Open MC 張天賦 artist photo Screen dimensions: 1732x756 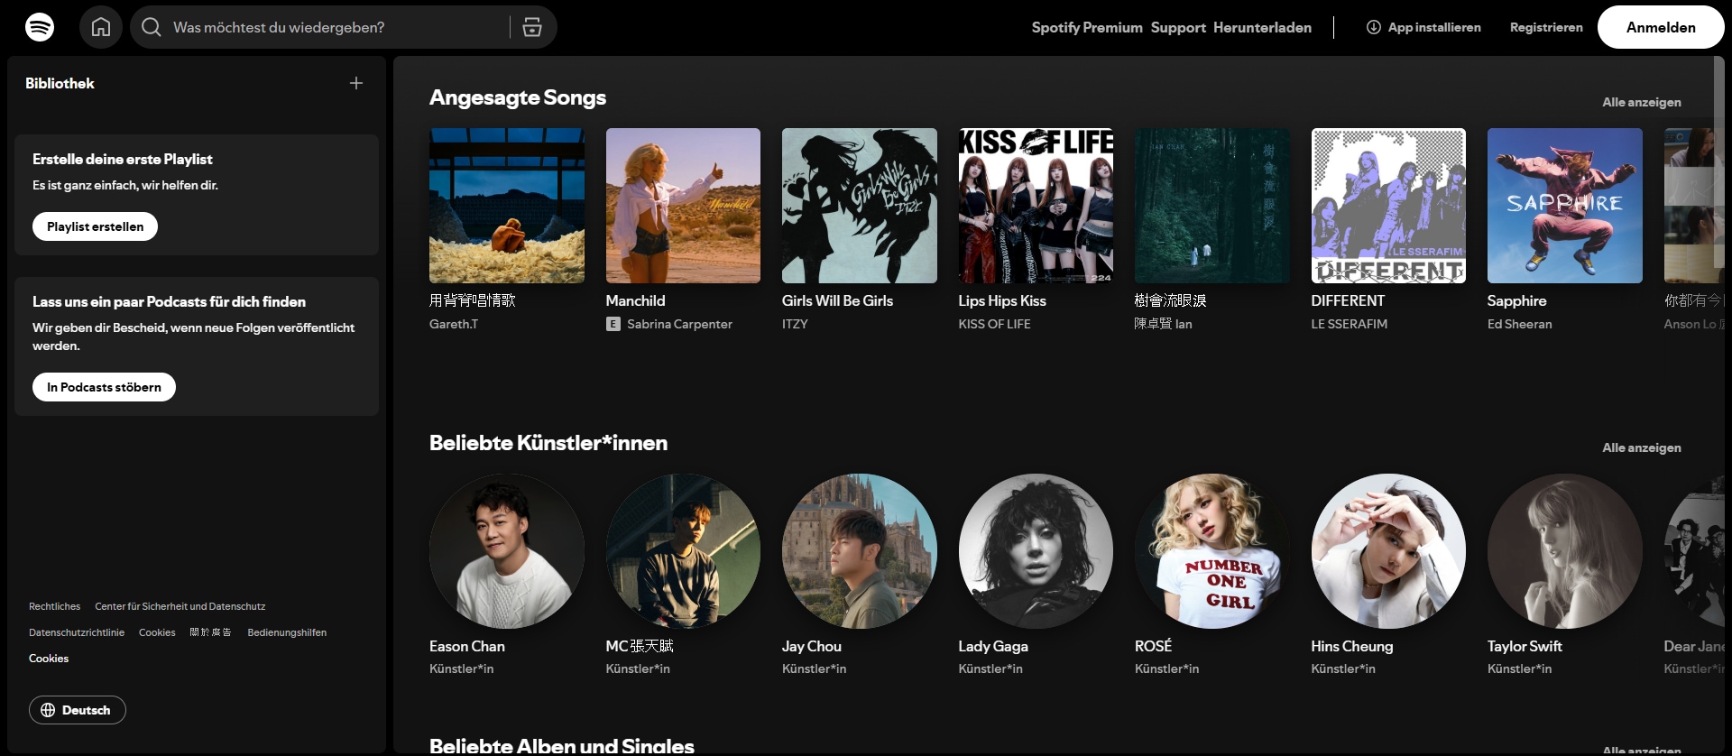[683, 551]
